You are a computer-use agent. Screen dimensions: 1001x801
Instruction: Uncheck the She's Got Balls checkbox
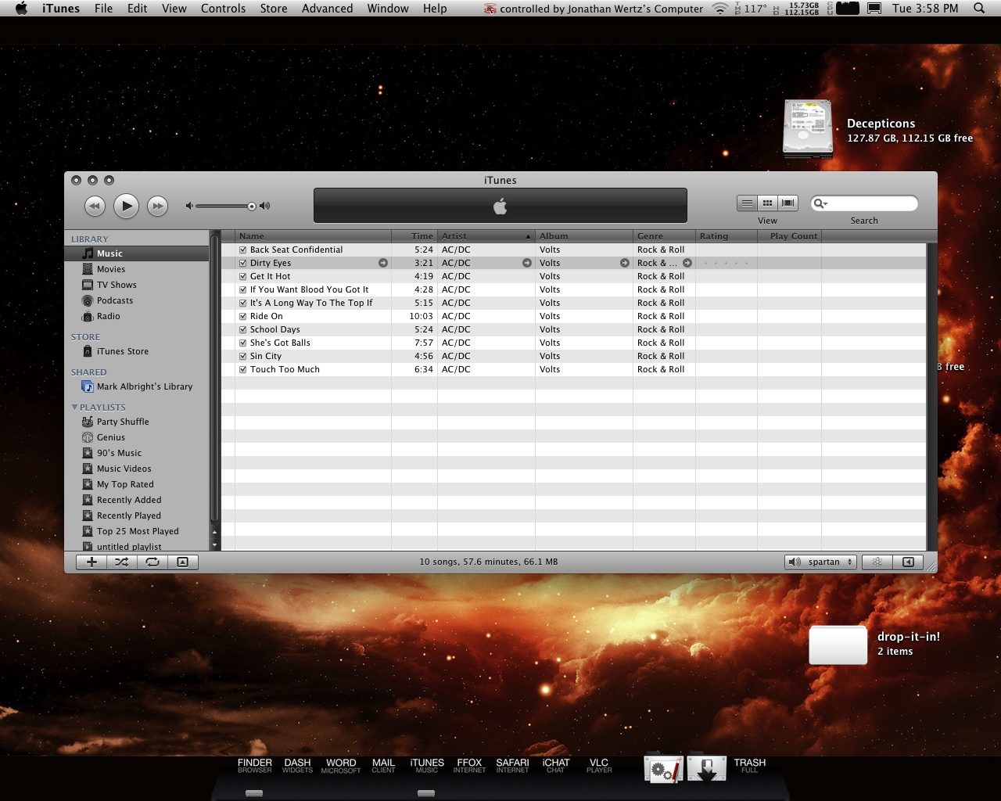[x=243, y=343]
